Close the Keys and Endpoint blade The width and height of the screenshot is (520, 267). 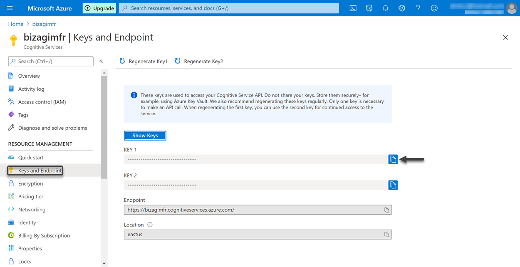tap(505, 37)
